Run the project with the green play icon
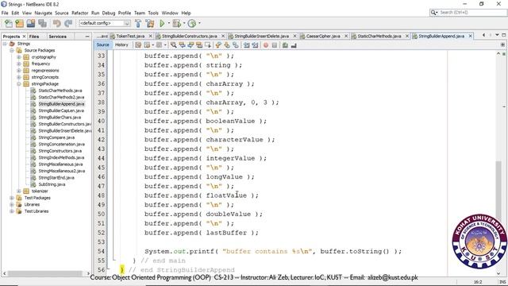Image resolution: width=508 pixels, height=286 pixels. click(x=162, y=23)
